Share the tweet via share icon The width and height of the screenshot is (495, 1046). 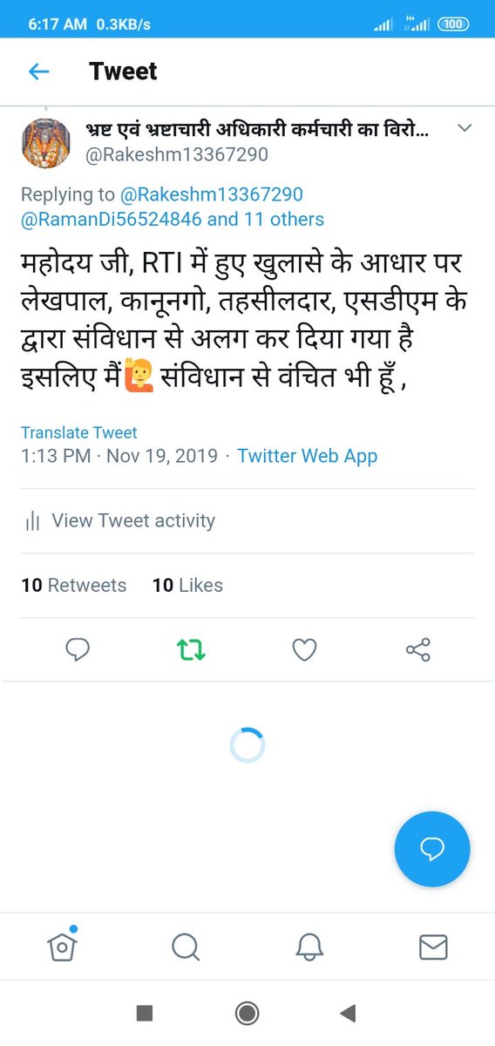point(418,649)
